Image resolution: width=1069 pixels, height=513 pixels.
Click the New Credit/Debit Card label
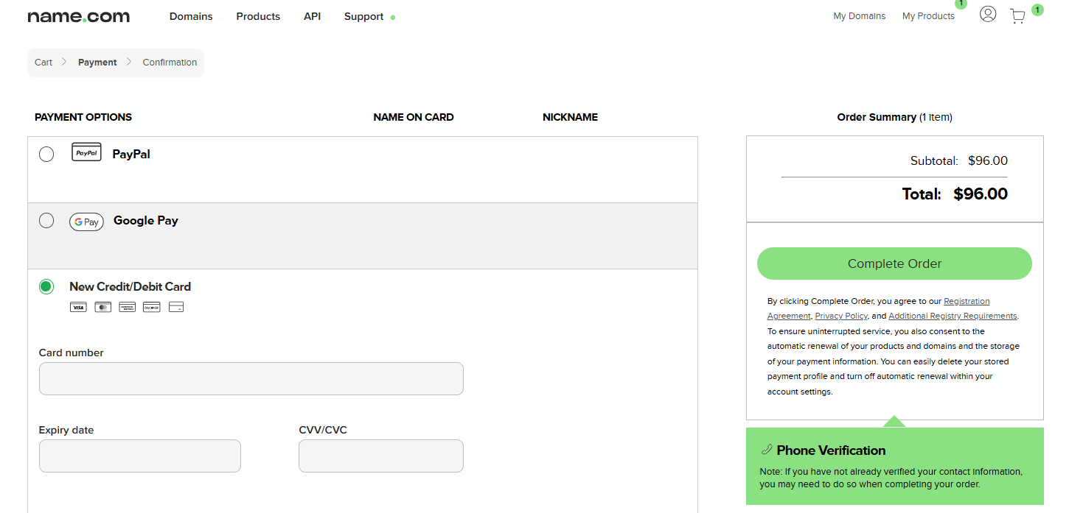click(130, 286)
